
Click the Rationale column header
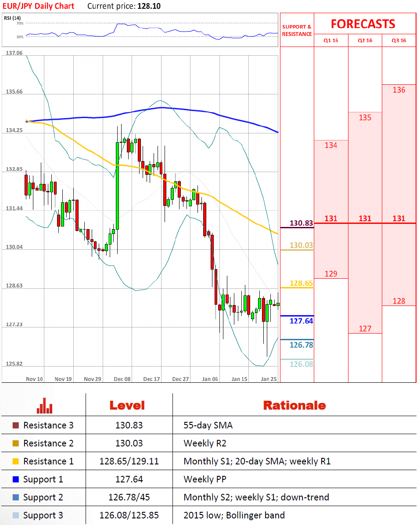(x=294, y=406)
